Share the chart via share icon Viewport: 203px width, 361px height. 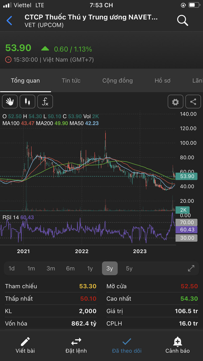193,102
